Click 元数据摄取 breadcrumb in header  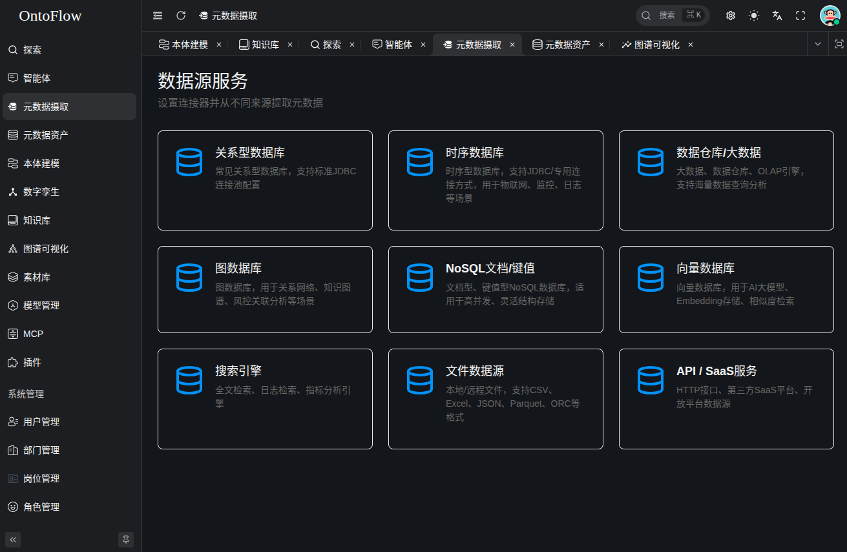click(x=228, y=15)
